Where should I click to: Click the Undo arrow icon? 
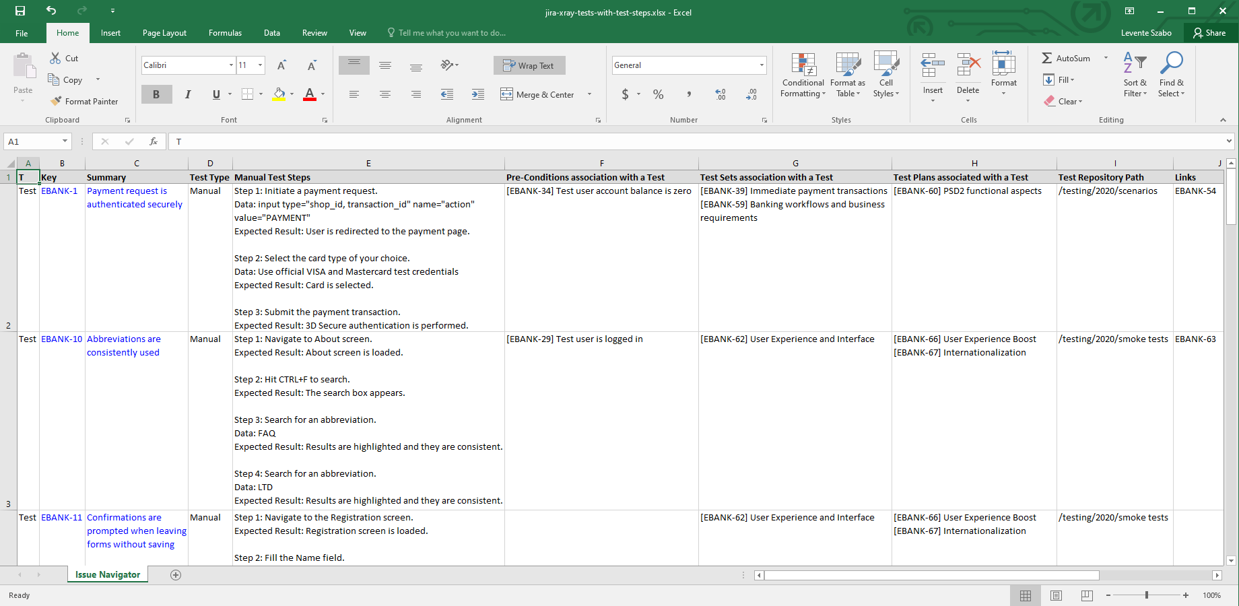[x=51, y=11]
